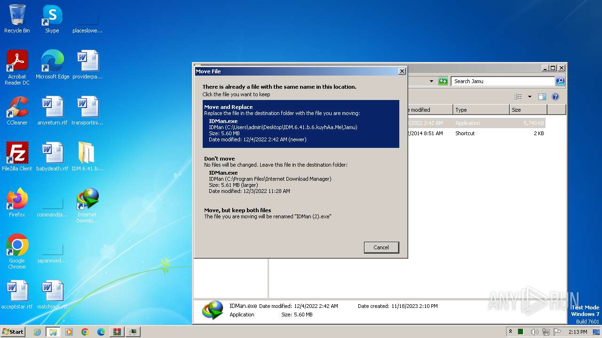Select acceptstar.rtf on the desktop
Viewport: 602px width, 338px height.
pos(17,295)
